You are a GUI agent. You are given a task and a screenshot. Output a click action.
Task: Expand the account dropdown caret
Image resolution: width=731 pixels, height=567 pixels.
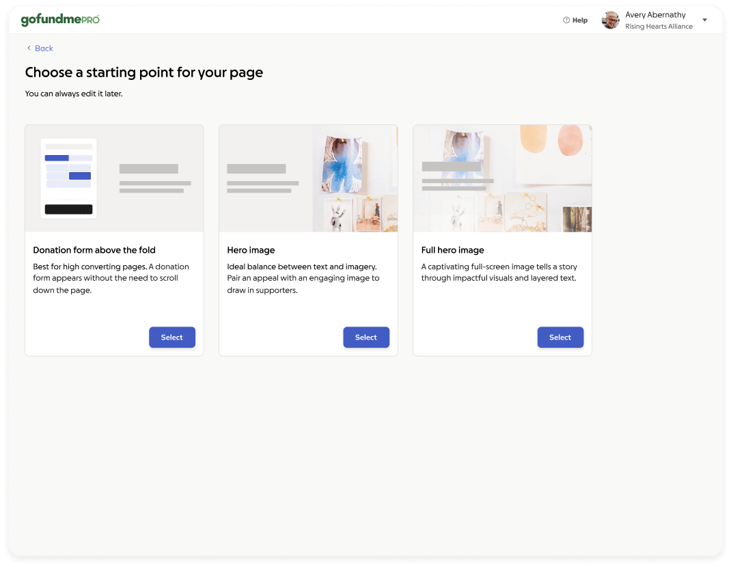[704, 20]
